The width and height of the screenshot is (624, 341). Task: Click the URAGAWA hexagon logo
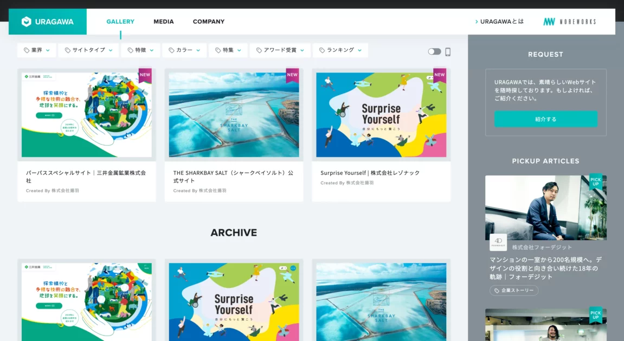[27, 22]
